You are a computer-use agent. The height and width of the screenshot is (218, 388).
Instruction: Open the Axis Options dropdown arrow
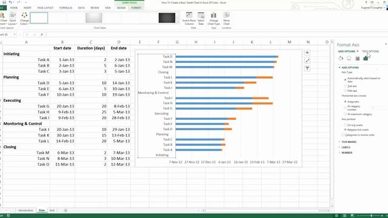click(x=358, y=51)
